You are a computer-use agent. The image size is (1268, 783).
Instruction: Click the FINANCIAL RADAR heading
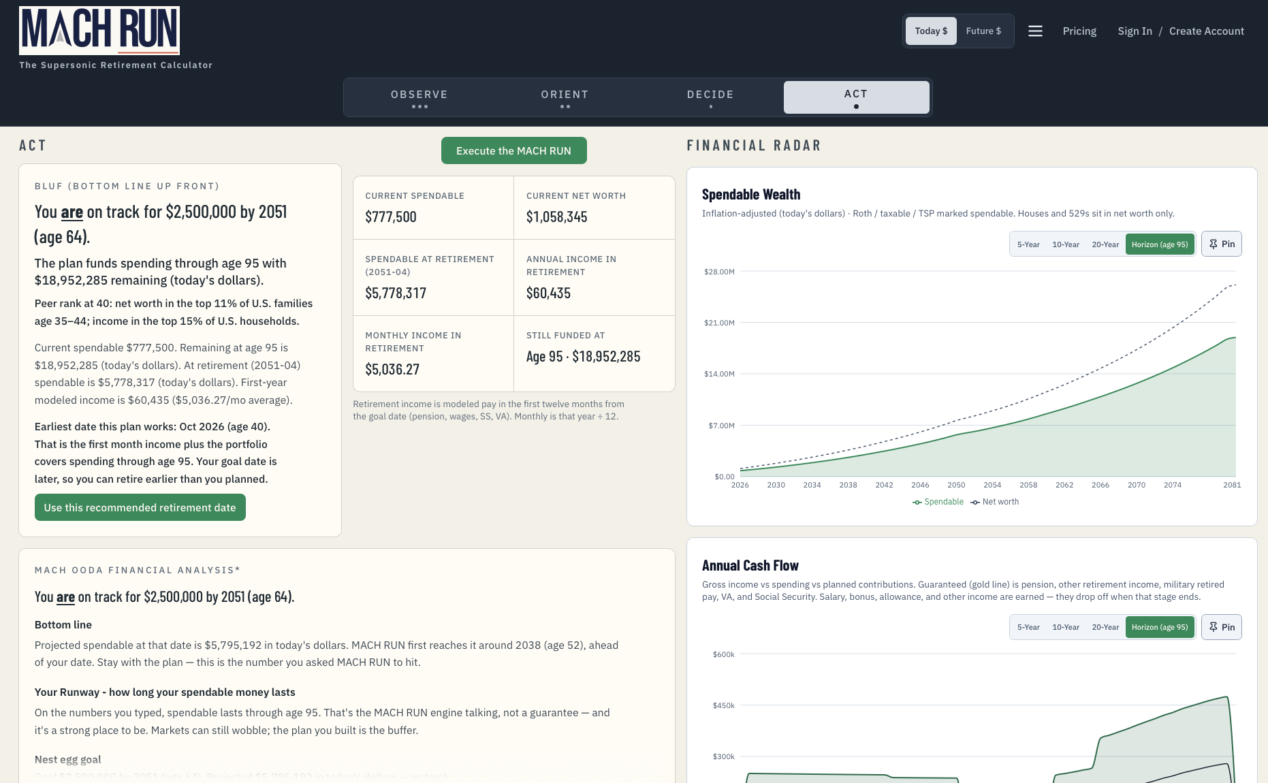(x=754, y=146)
